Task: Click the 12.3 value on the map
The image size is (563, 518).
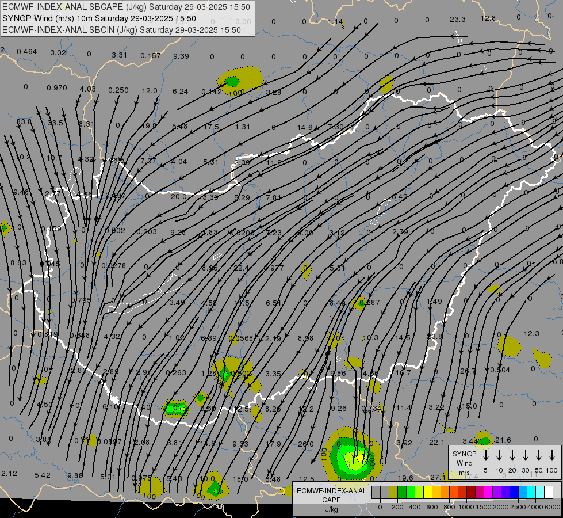Action: click(x=531, y=334)
